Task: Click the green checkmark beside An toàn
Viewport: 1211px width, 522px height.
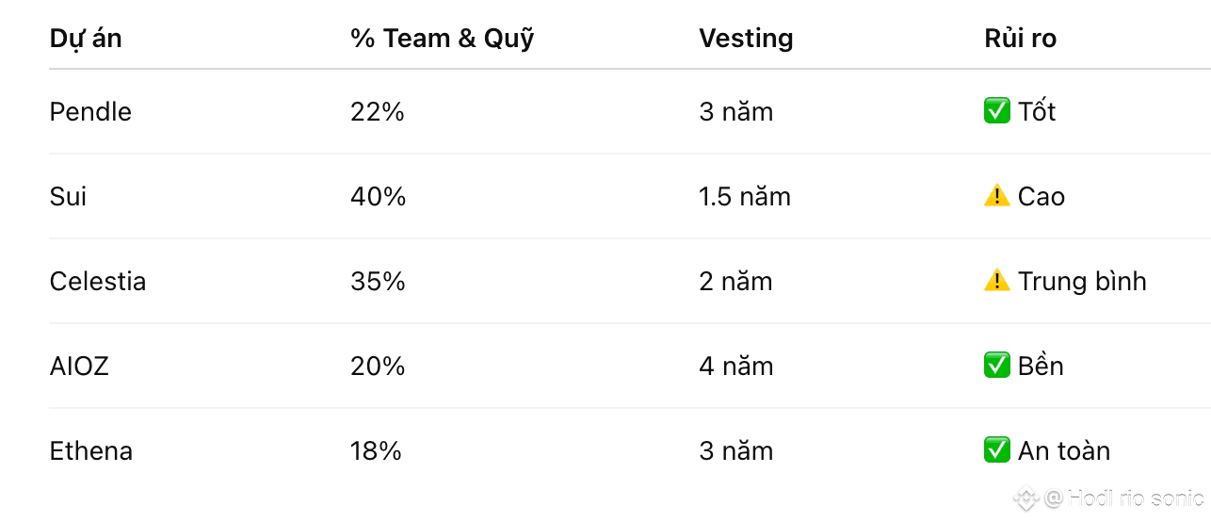Action: (x=996, y=450)
